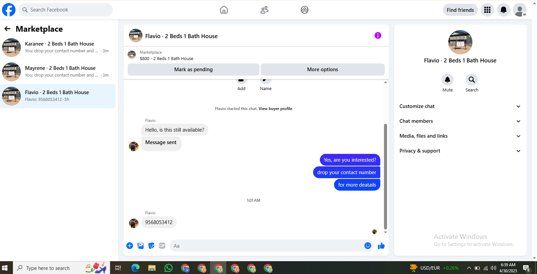Open the Mayrene 2 Beds 1 Bath House chat
The image size is (537, 274).
pos(58,72)
